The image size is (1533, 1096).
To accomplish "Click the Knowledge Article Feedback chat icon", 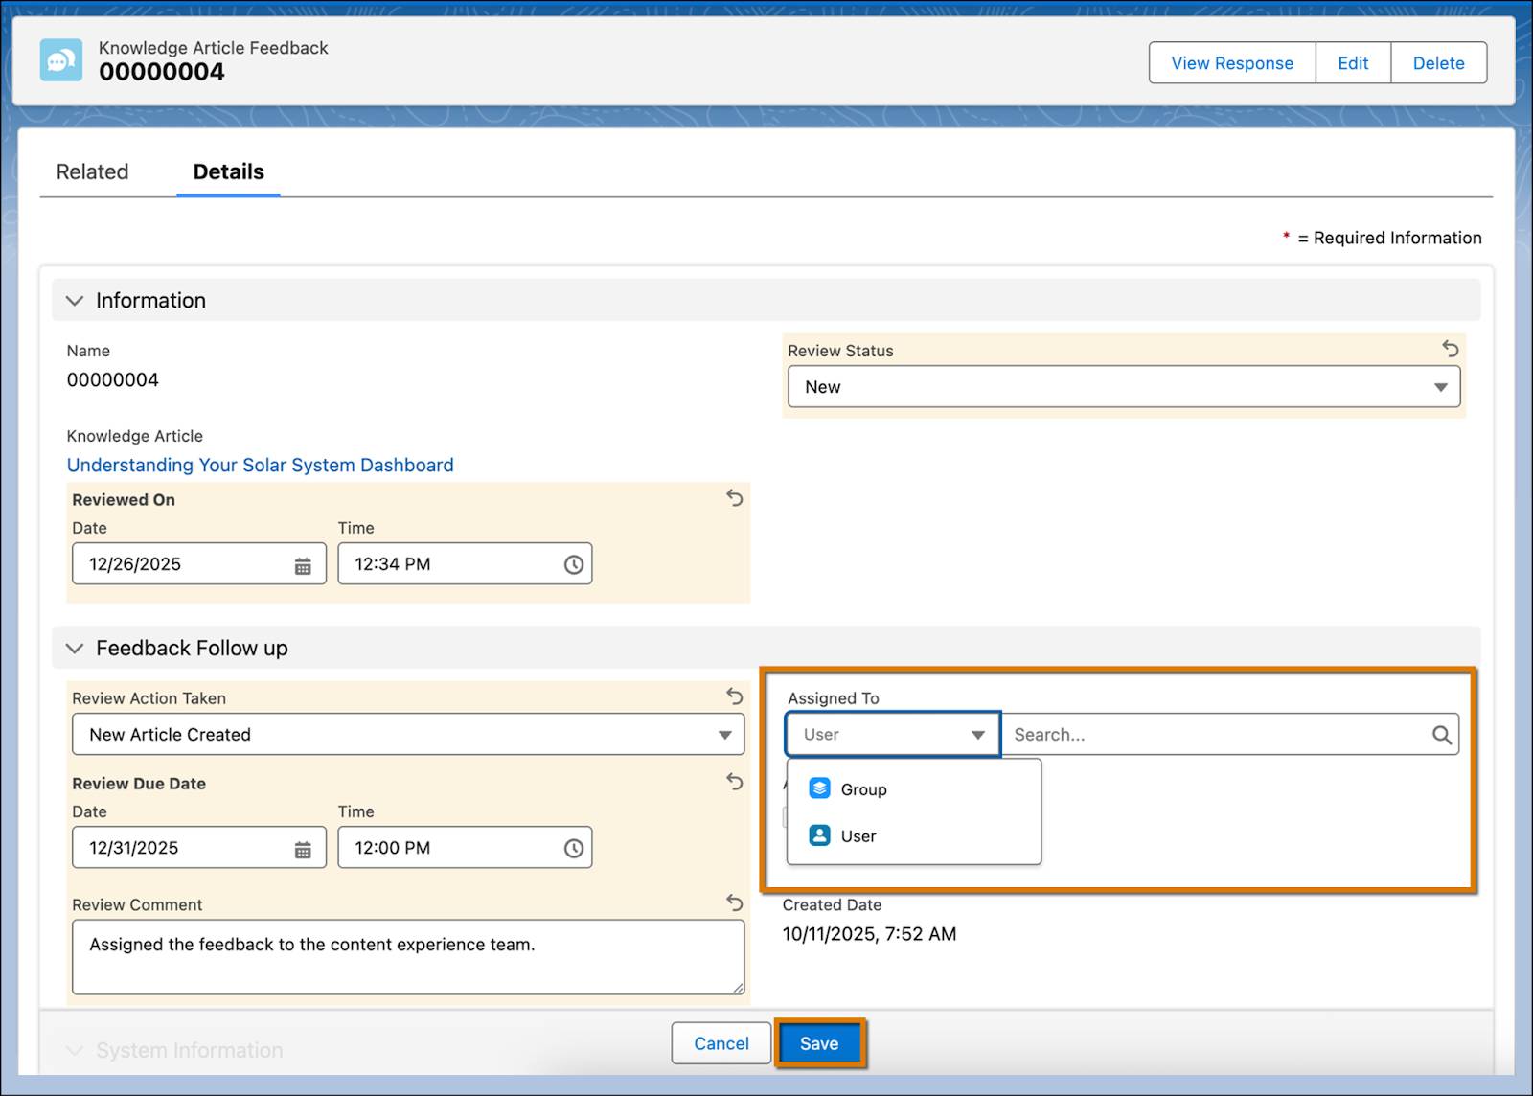I will 61,60.
